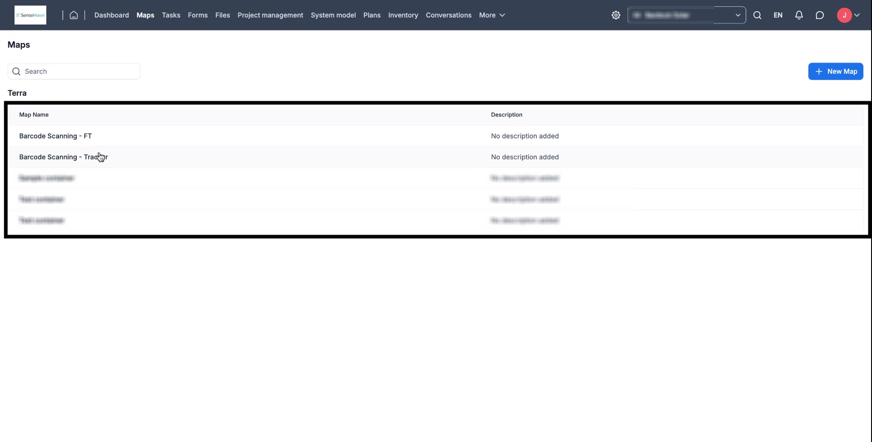Viewport: 872px width, 442px height.
Task: Select description of Barcode Scanning - Tracker row
Action: pos(525,157)
